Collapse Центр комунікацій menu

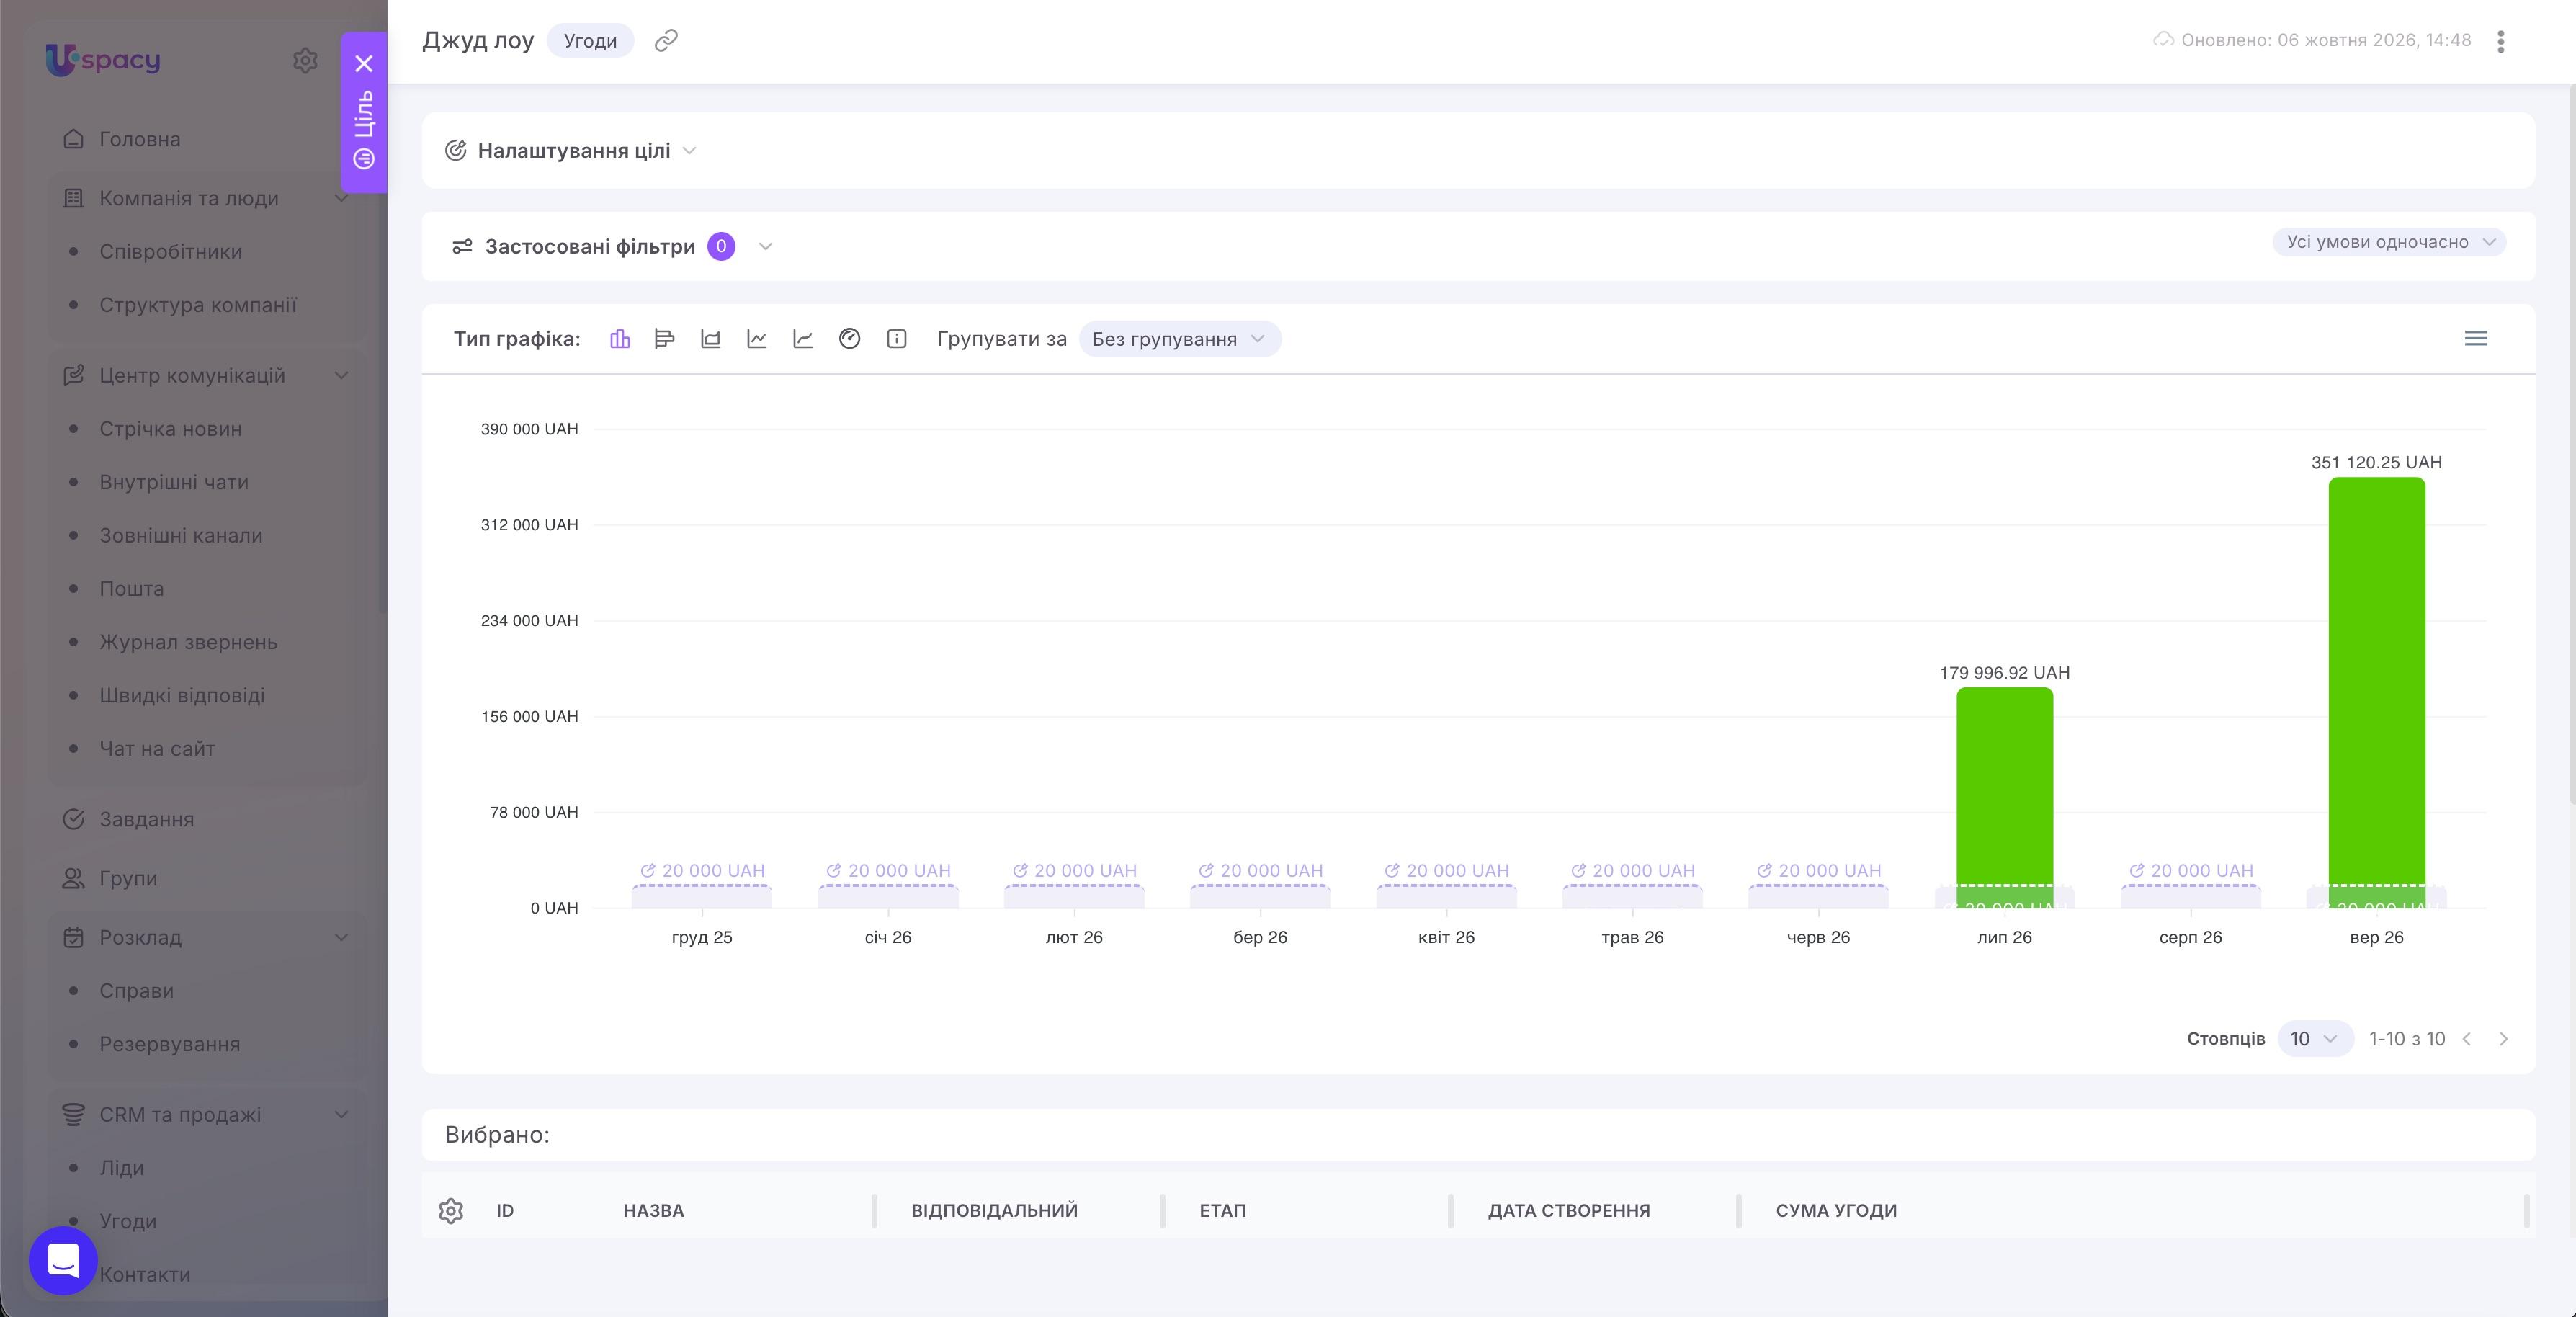(x=341, y=375)
